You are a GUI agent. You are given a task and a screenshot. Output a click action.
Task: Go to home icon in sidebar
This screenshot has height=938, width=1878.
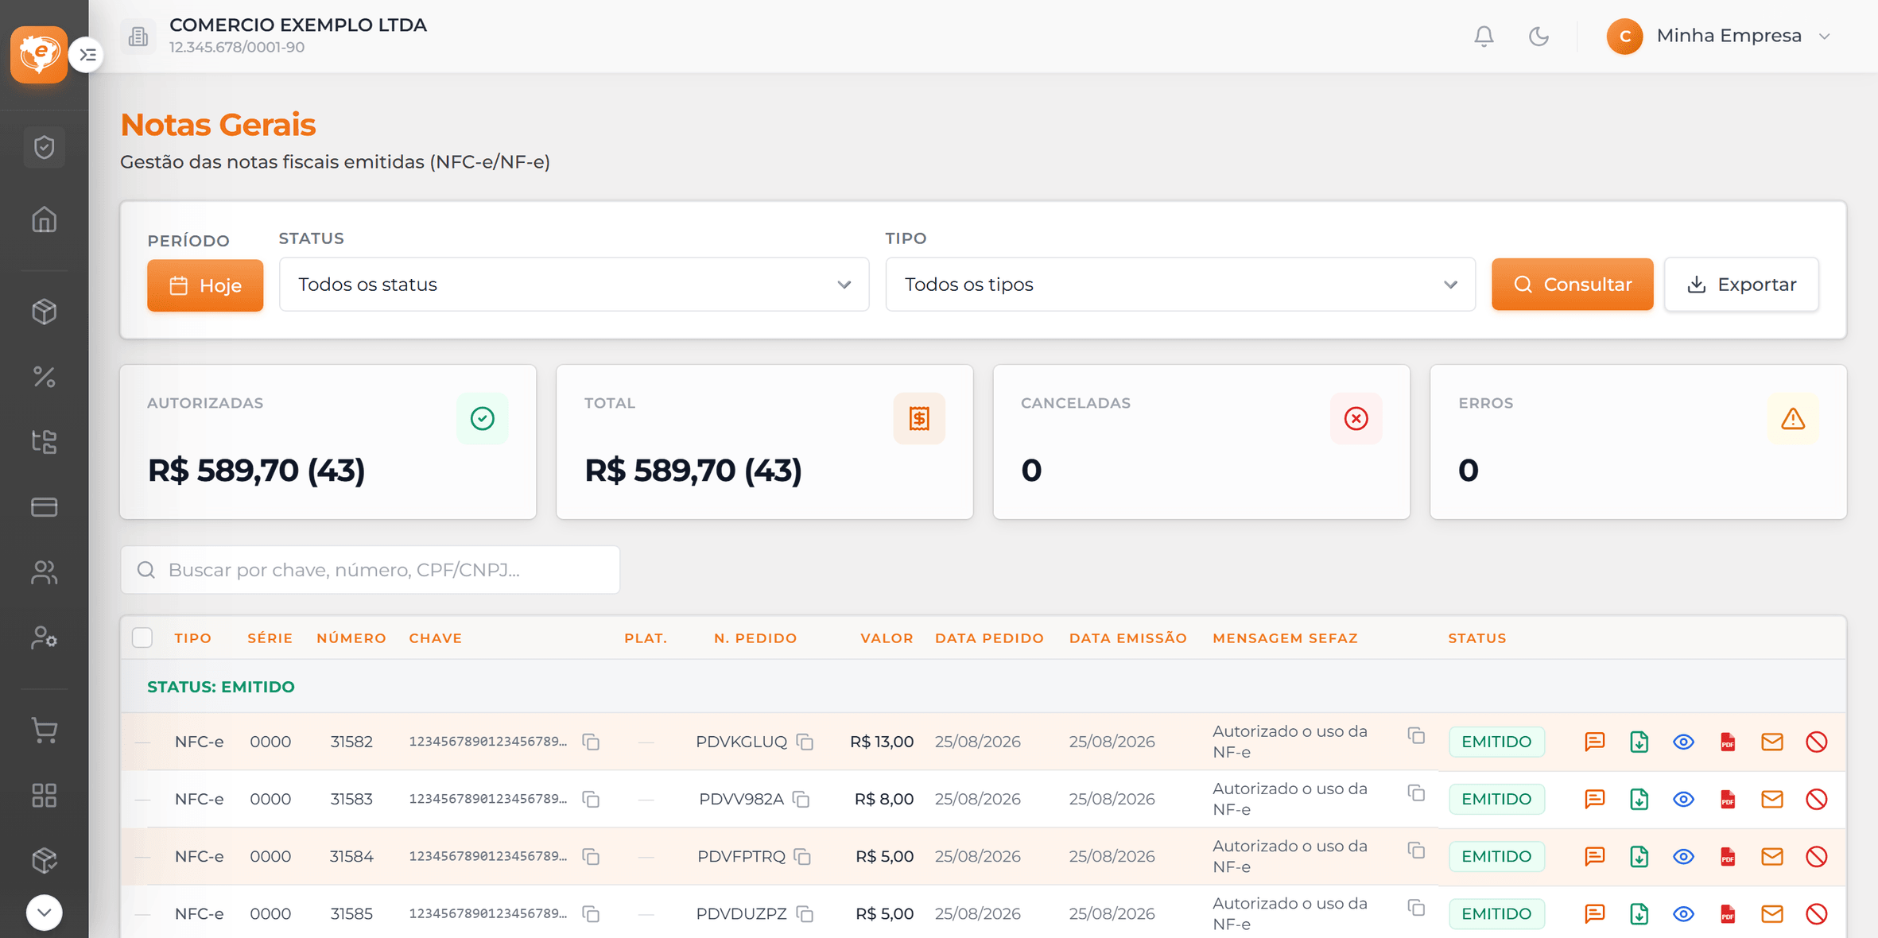pyautogui.click(x=45, y=219)
